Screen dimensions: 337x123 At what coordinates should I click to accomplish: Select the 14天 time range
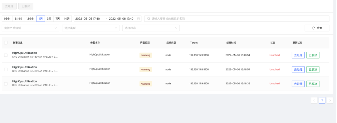pyautogui.click(x=67, y=19)
